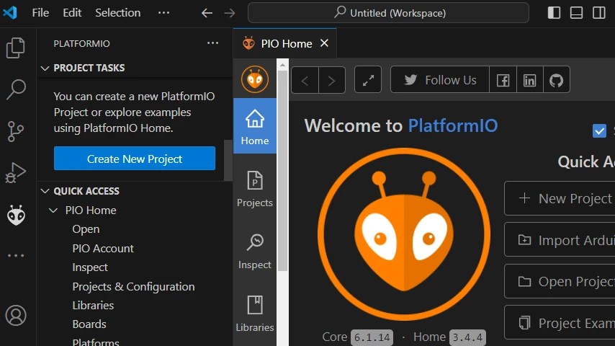Select Libraries in Quick Access tree
Viewport: 615px width, 346px height.
point(93,306)
